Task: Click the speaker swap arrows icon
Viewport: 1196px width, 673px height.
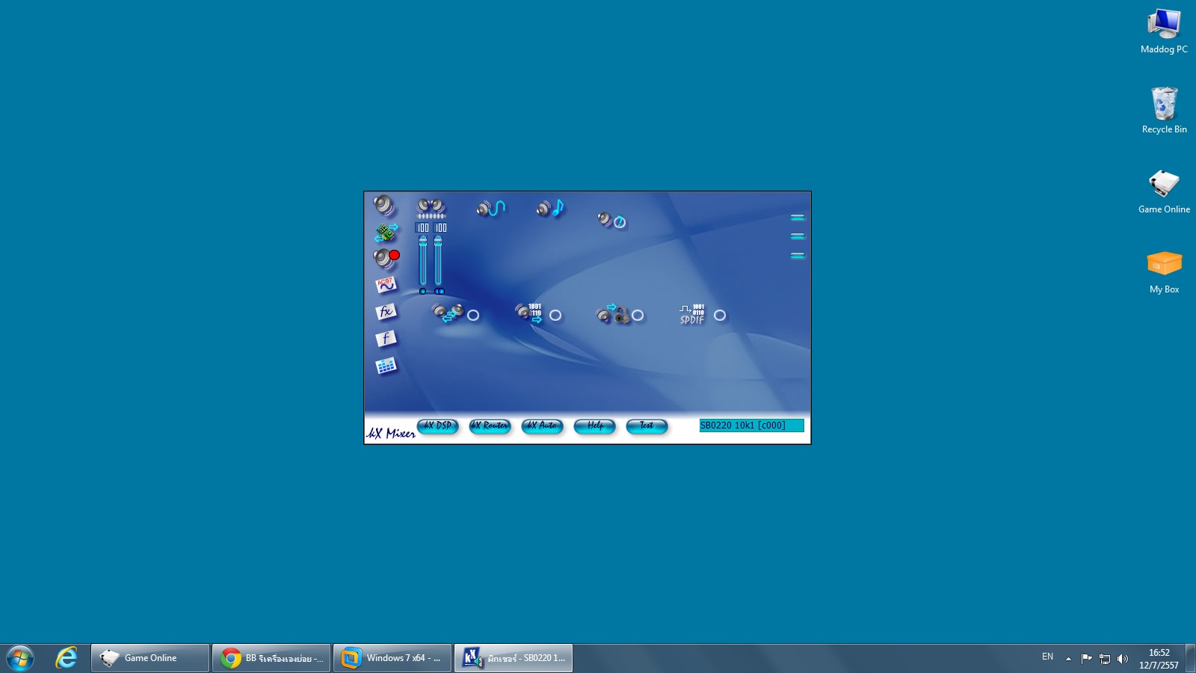Action: 448,313
